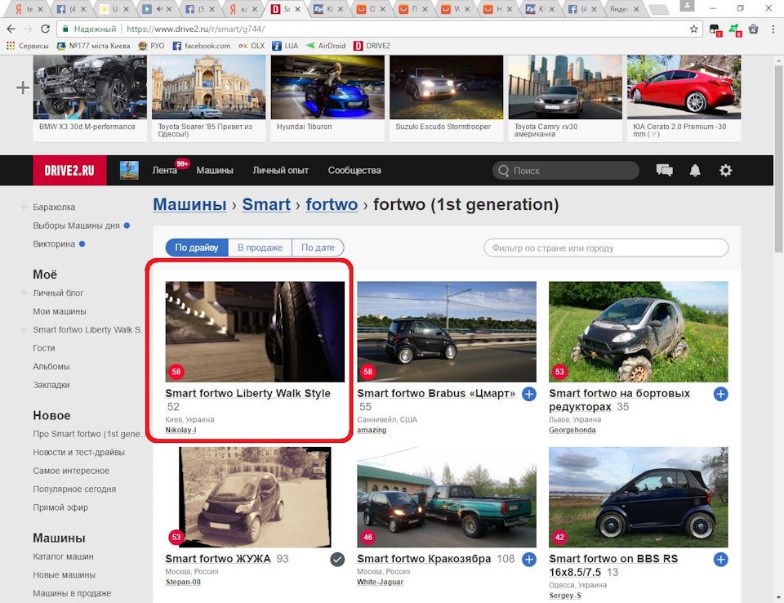
Task: Open photo of Smart fortwo Brabus «Цмарт»
Action: click(447, 332)
